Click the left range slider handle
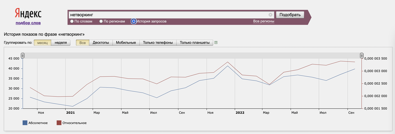This screenshot has width=395, height=134. point(23,55)
